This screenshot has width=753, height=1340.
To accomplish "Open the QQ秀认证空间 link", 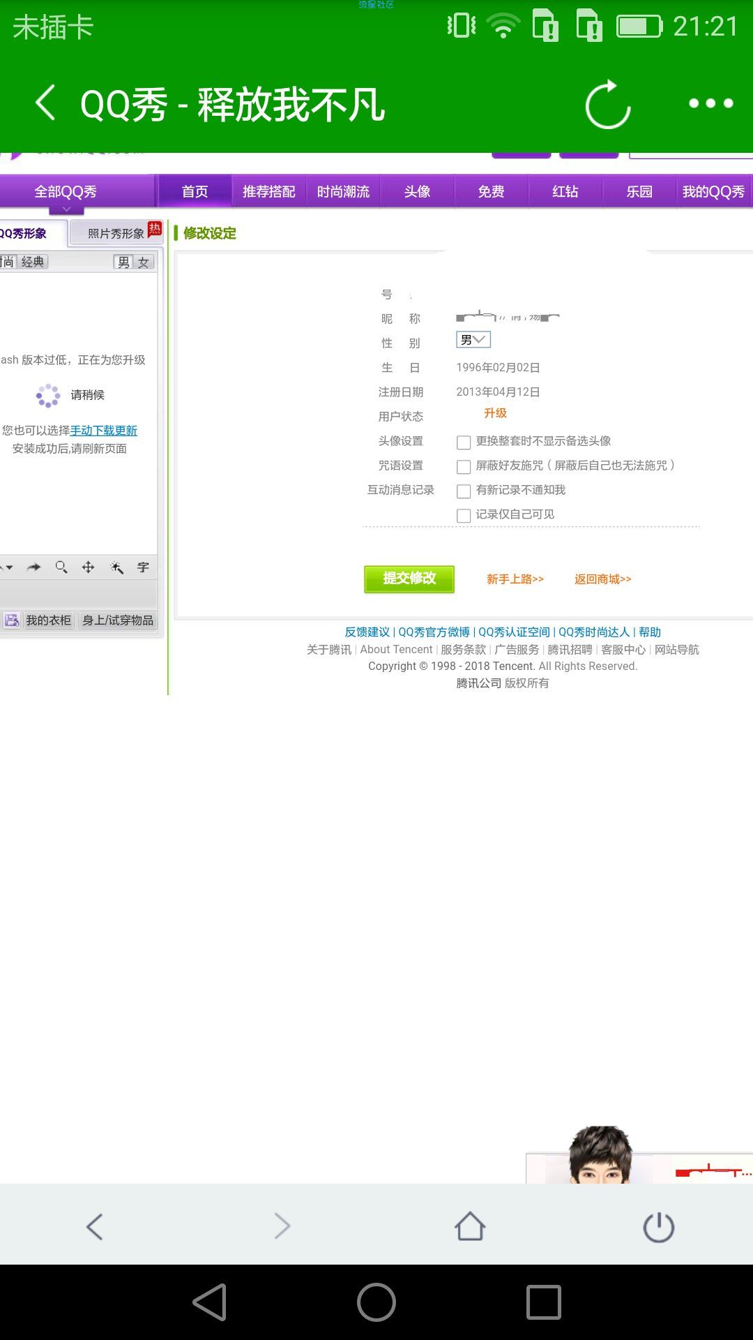I will pos(514,632).
